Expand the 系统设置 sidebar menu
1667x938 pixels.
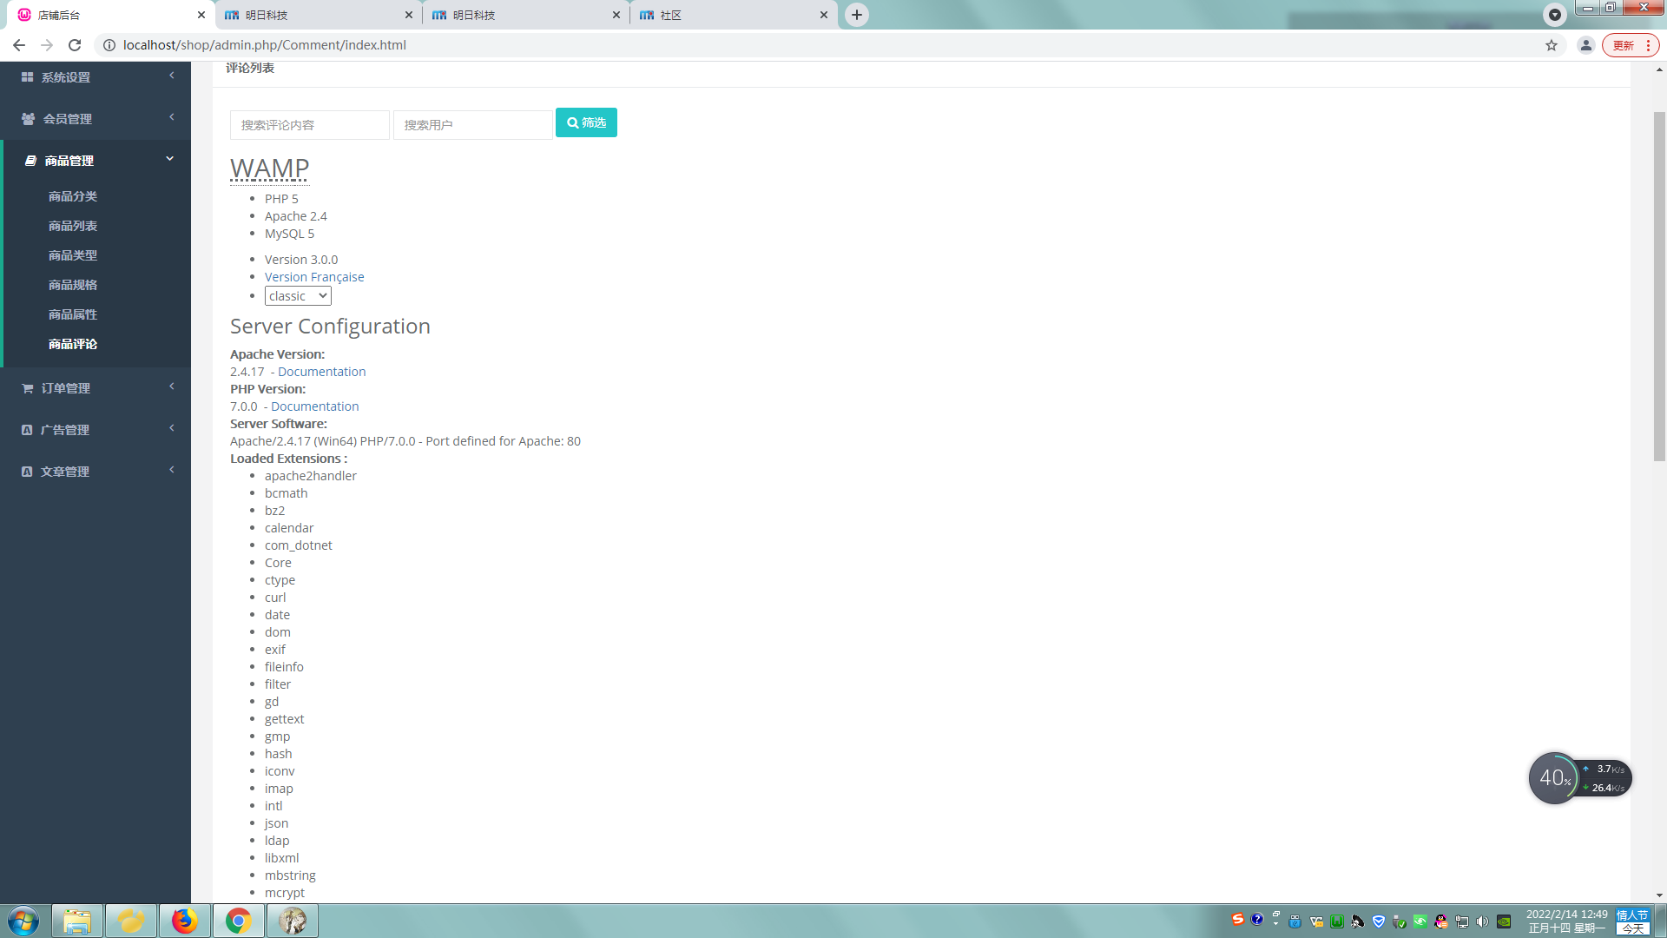[x=96, y=77]
